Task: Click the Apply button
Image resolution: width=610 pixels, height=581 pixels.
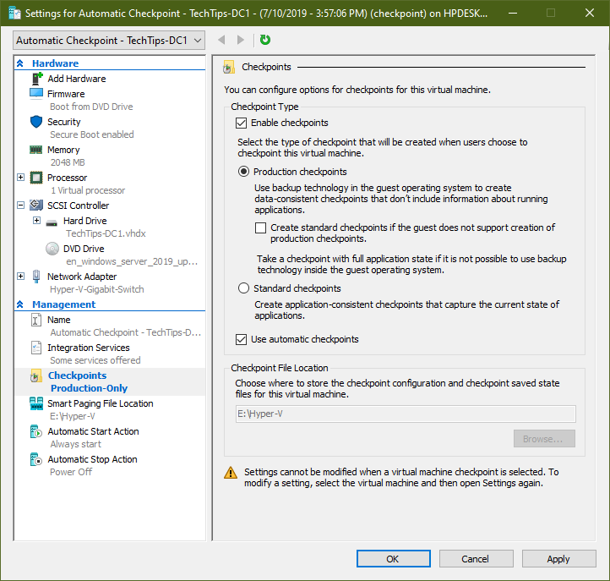Action: coord(558,559)
